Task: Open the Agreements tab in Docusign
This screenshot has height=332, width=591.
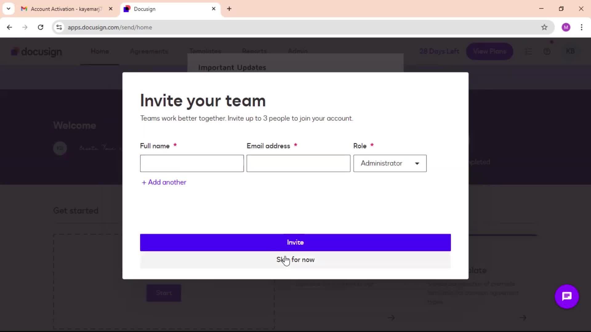Action: (x=149, y=51)
